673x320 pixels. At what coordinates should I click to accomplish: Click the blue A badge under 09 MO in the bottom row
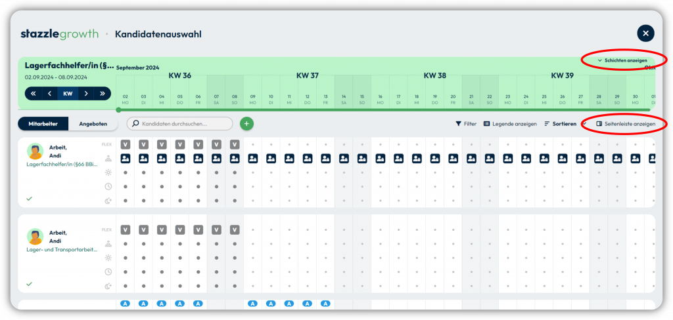point(253,304)
